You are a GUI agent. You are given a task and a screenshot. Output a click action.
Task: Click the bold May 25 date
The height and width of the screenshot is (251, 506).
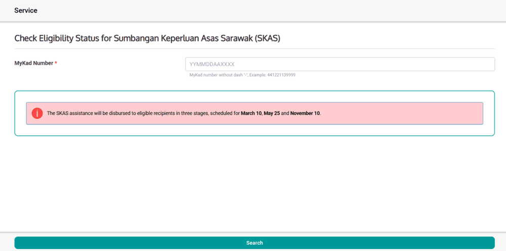point(272,114)
